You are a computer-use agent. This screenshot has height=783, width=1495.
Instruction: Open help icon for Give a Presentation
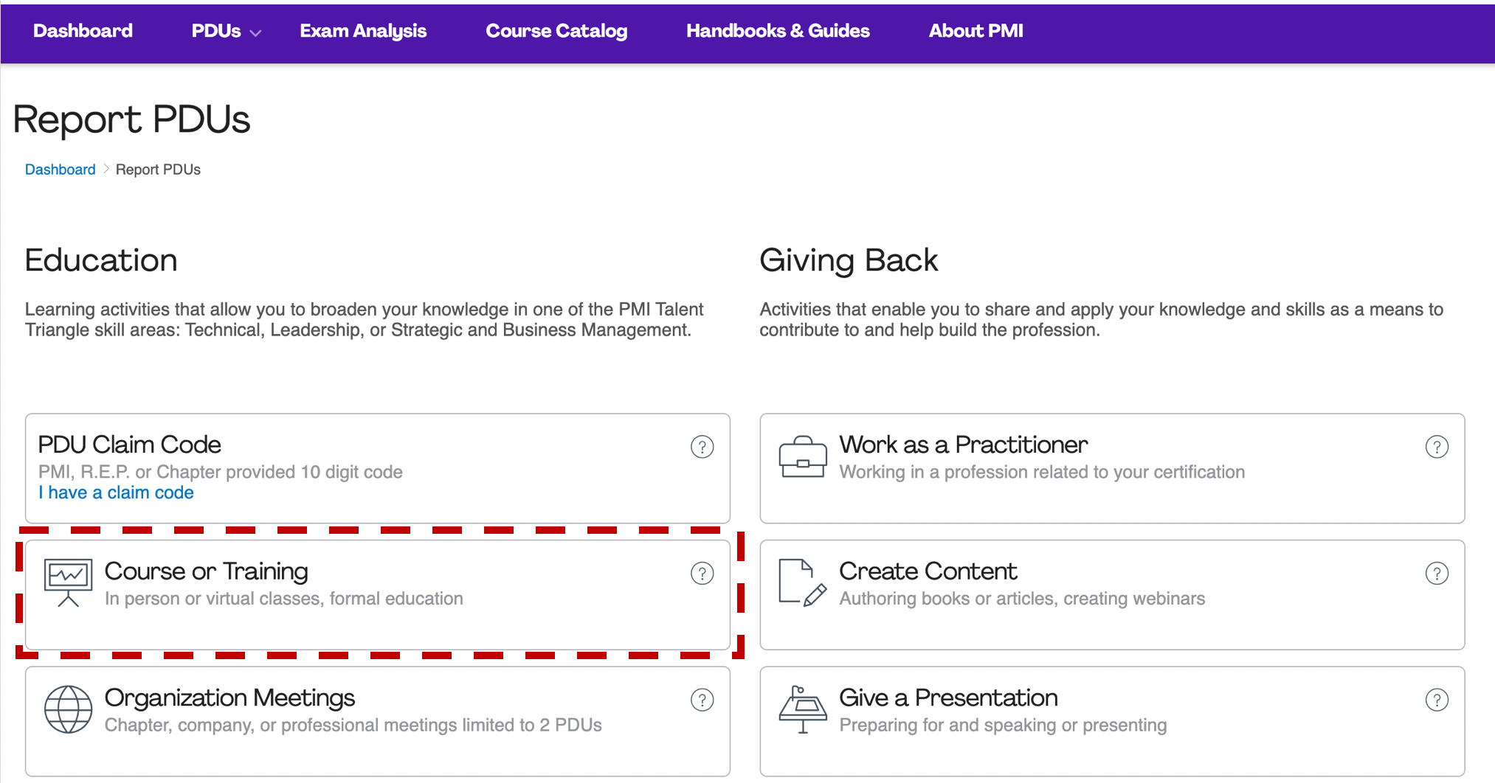[1436, 700]
